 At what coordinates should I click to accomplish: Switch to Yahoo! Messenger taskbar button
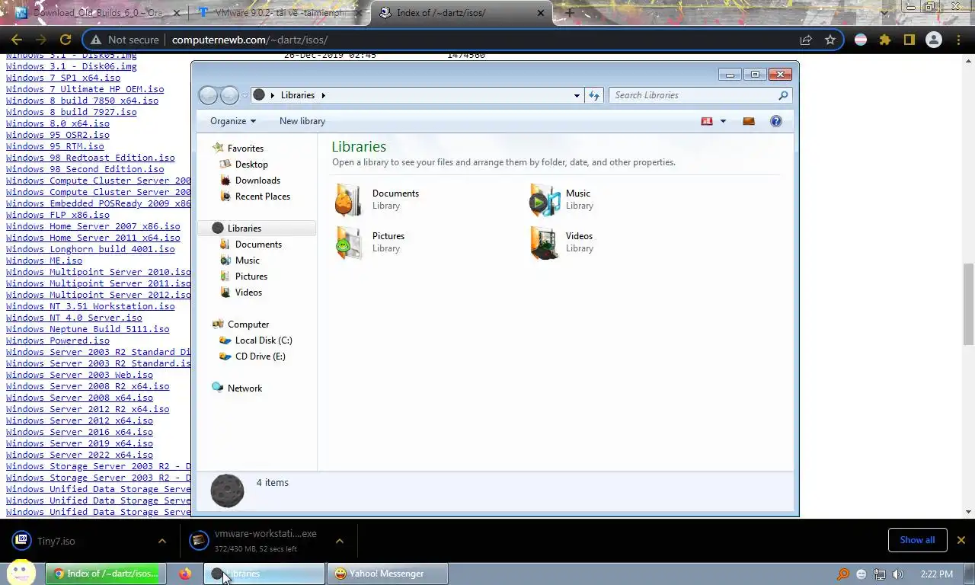click(x=388, y=574)
